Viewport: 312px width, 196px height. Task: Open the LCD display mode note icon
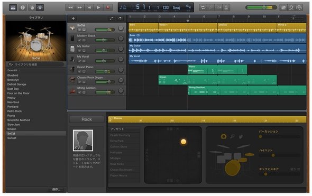123,7
